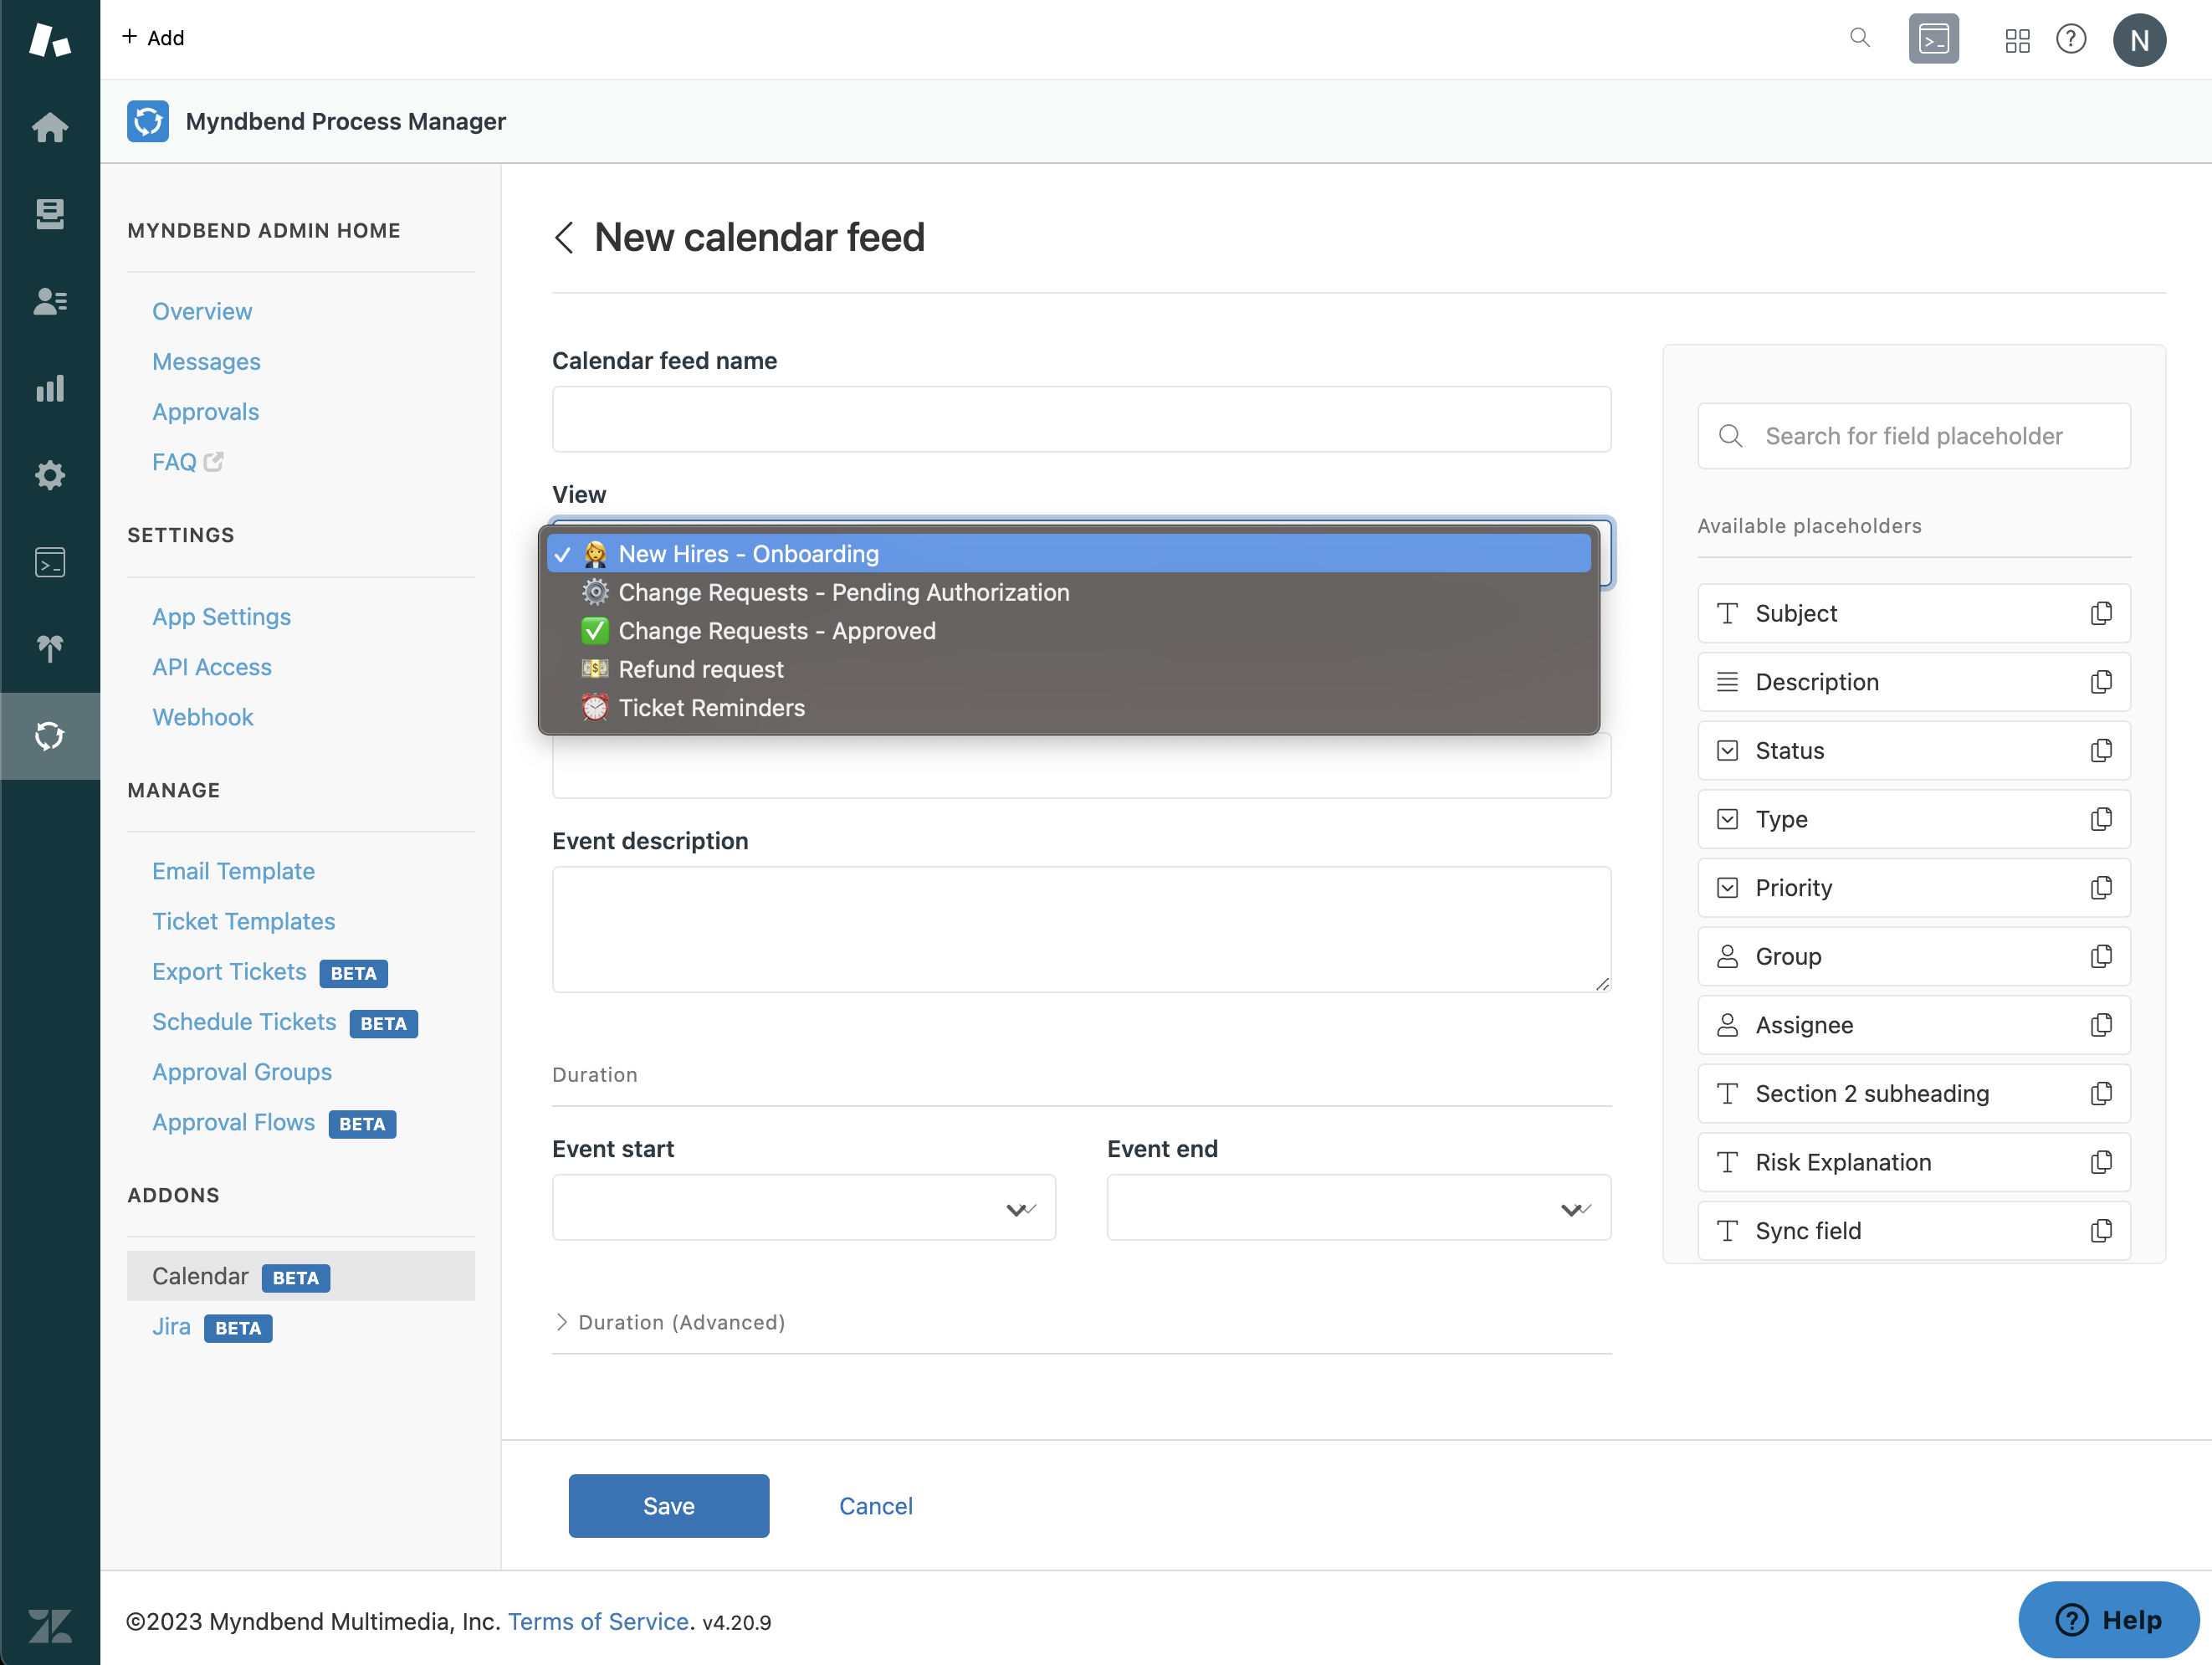
Task: Open the terminal app icon in sidebar
Action: click(x=50, y=562)
